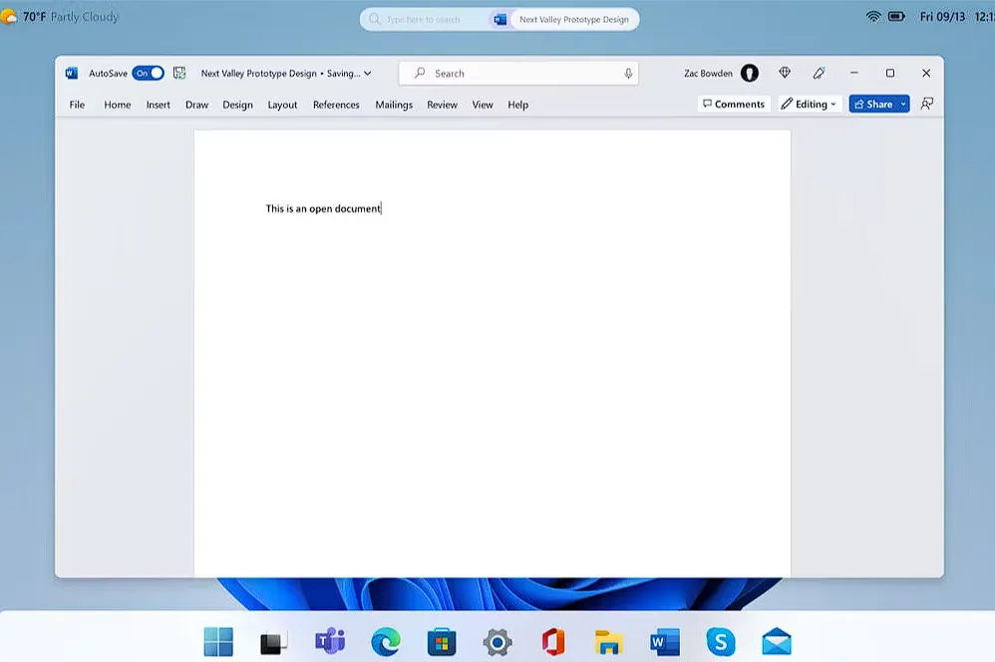Turn off the AutoSave toggle
995x662 pixels.
[x=149, y=73]
